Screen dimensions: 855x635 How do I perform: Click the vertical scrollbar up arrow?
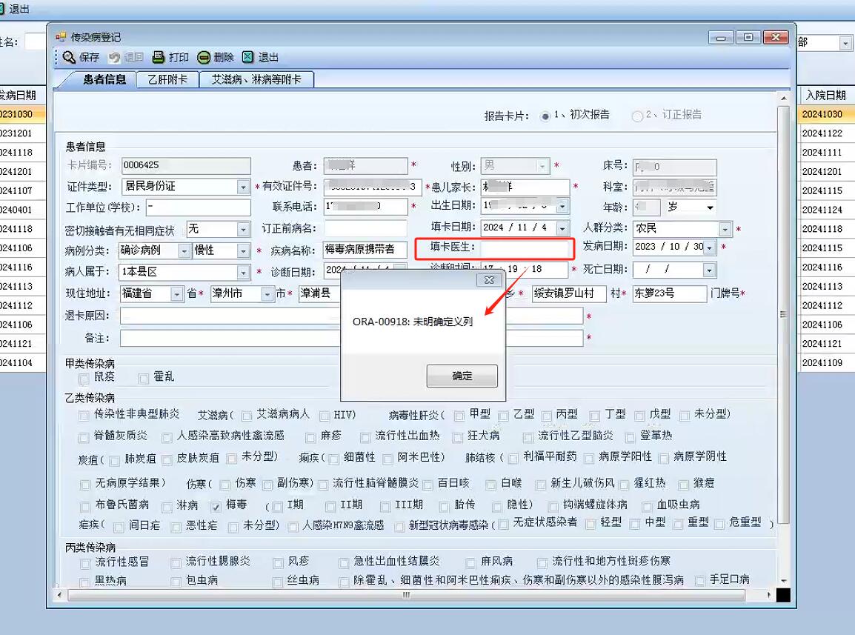(784, 99)
